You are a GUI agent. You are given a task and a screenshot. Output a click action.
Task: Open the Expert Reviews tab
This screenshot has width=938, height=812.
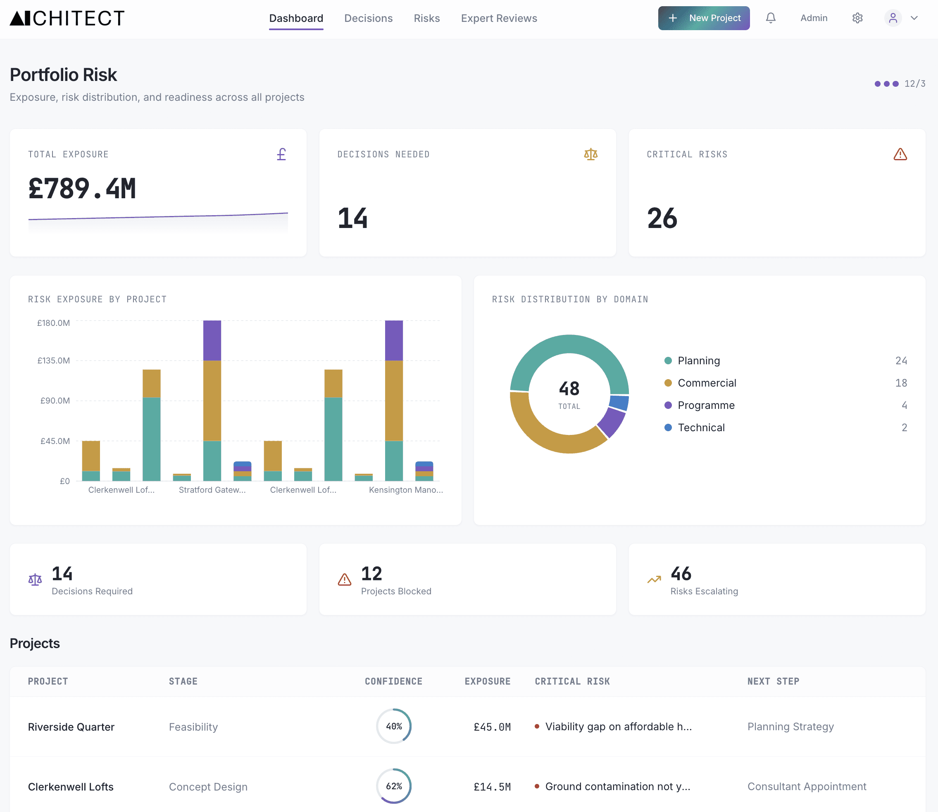(499, 18)
